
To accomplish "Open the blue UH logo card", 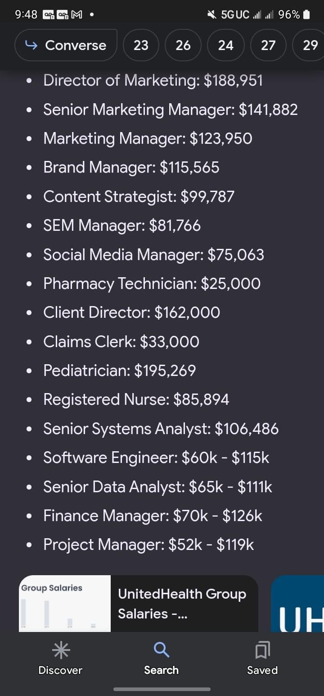I will (x=298, y=603).
